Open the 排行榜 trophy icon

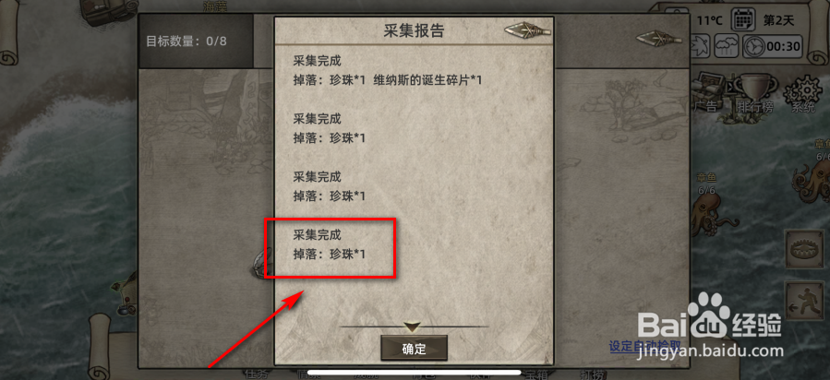pos(755,93)
